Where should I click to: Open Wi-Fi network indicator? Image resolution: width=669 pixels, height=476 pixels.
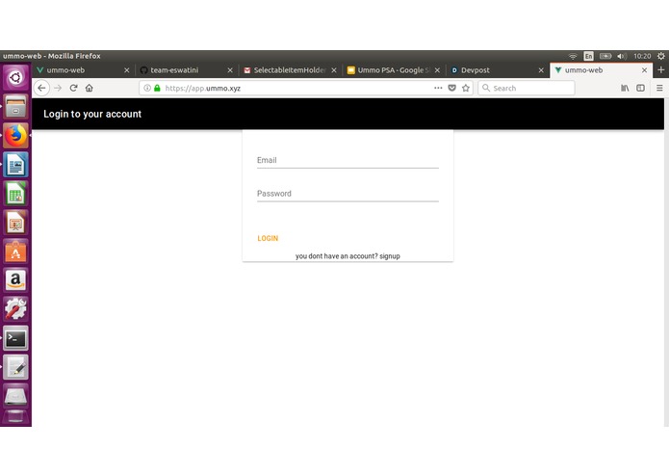tap(573, 56)
